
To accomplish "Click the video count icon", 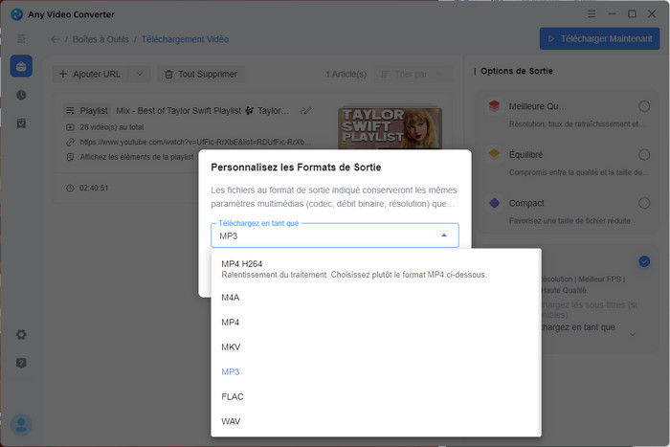I will pos(70,127).
